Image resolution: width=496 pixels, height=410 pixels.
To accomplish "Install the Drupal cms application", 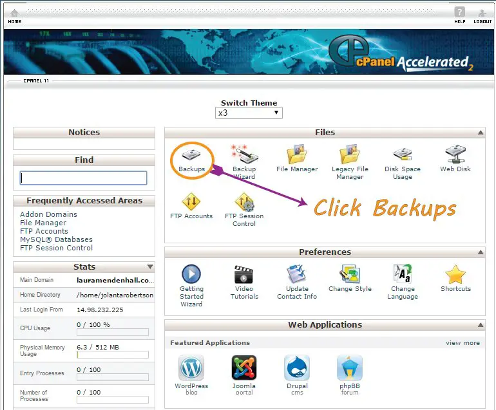I will [x=297, y=368].
